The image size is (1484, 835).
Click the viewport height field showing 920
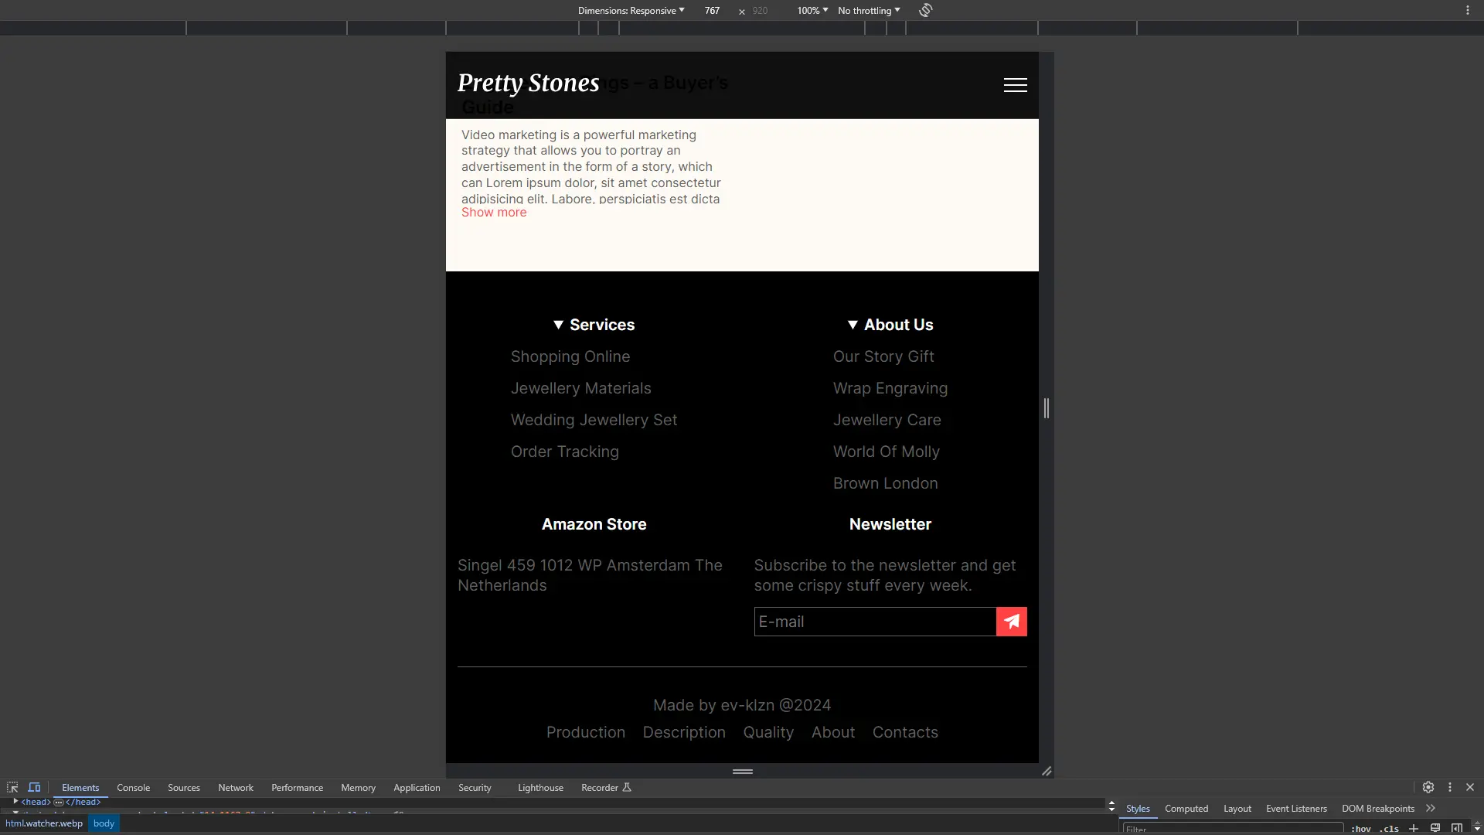point(760,10)
